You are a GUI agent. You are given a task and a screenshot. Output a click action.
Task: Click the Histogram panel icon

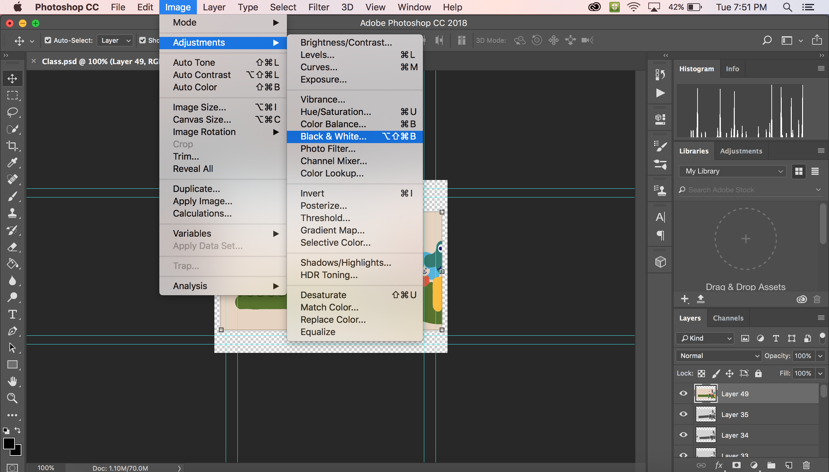point(696,68)
